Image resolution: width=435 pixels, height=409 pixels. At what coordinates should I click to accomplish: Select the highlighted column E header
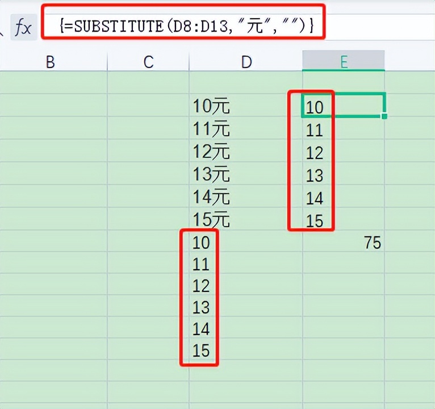(x=344, y=61)
